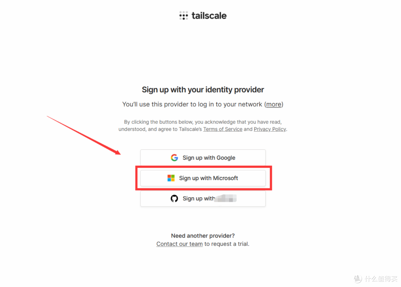The image size is (401, 287).
Task: Click the Tailscale dotted logo icon
Action: click(184, 16)
